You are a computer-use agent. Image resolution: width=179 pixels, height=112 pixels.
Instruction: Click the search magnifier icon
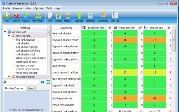4,82
